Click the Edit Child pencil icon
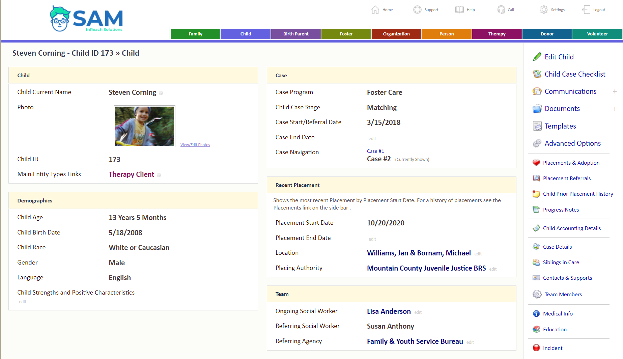The width and height of the screenshot is (623, 359). click(537, 57)
